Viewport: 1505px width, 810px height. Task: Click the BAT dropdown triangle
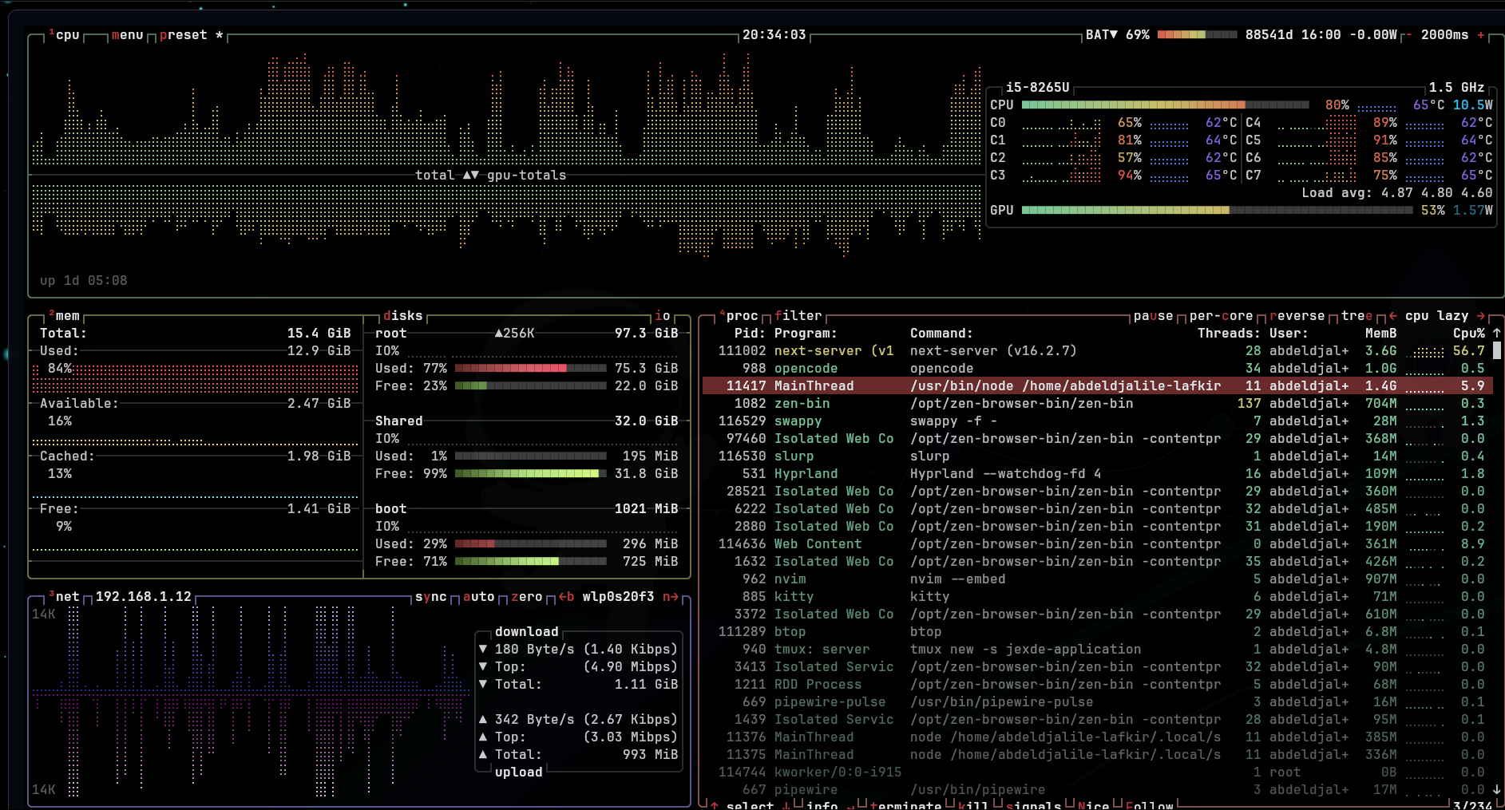[1114, 35]
